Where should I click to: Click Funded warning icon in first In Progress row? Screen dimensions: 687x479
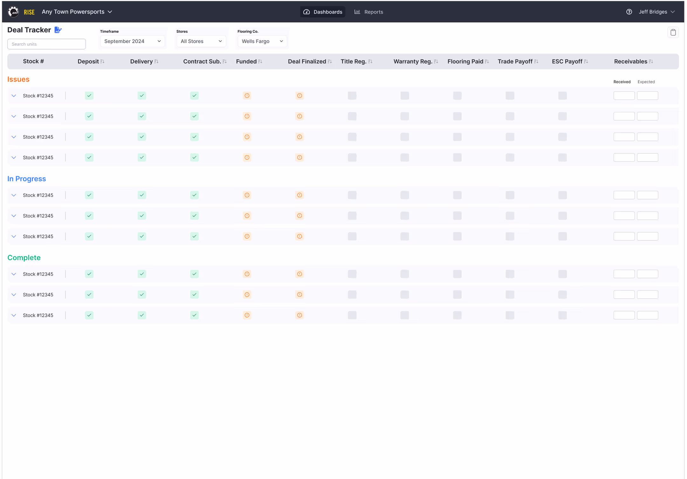point(247,195)
